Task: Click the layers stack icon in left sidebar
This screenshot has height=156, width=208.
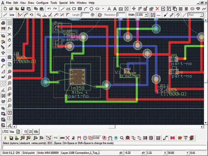Action: click(3, 36)
